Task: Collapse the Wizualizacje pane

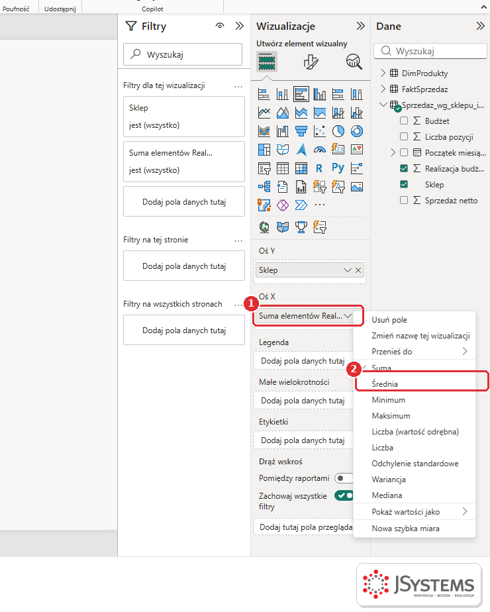Action: click(x=360, y=26)
